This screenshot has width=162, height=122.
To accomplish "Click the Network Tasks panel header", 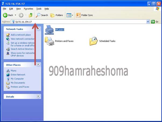I will click(x=22, y=29).
